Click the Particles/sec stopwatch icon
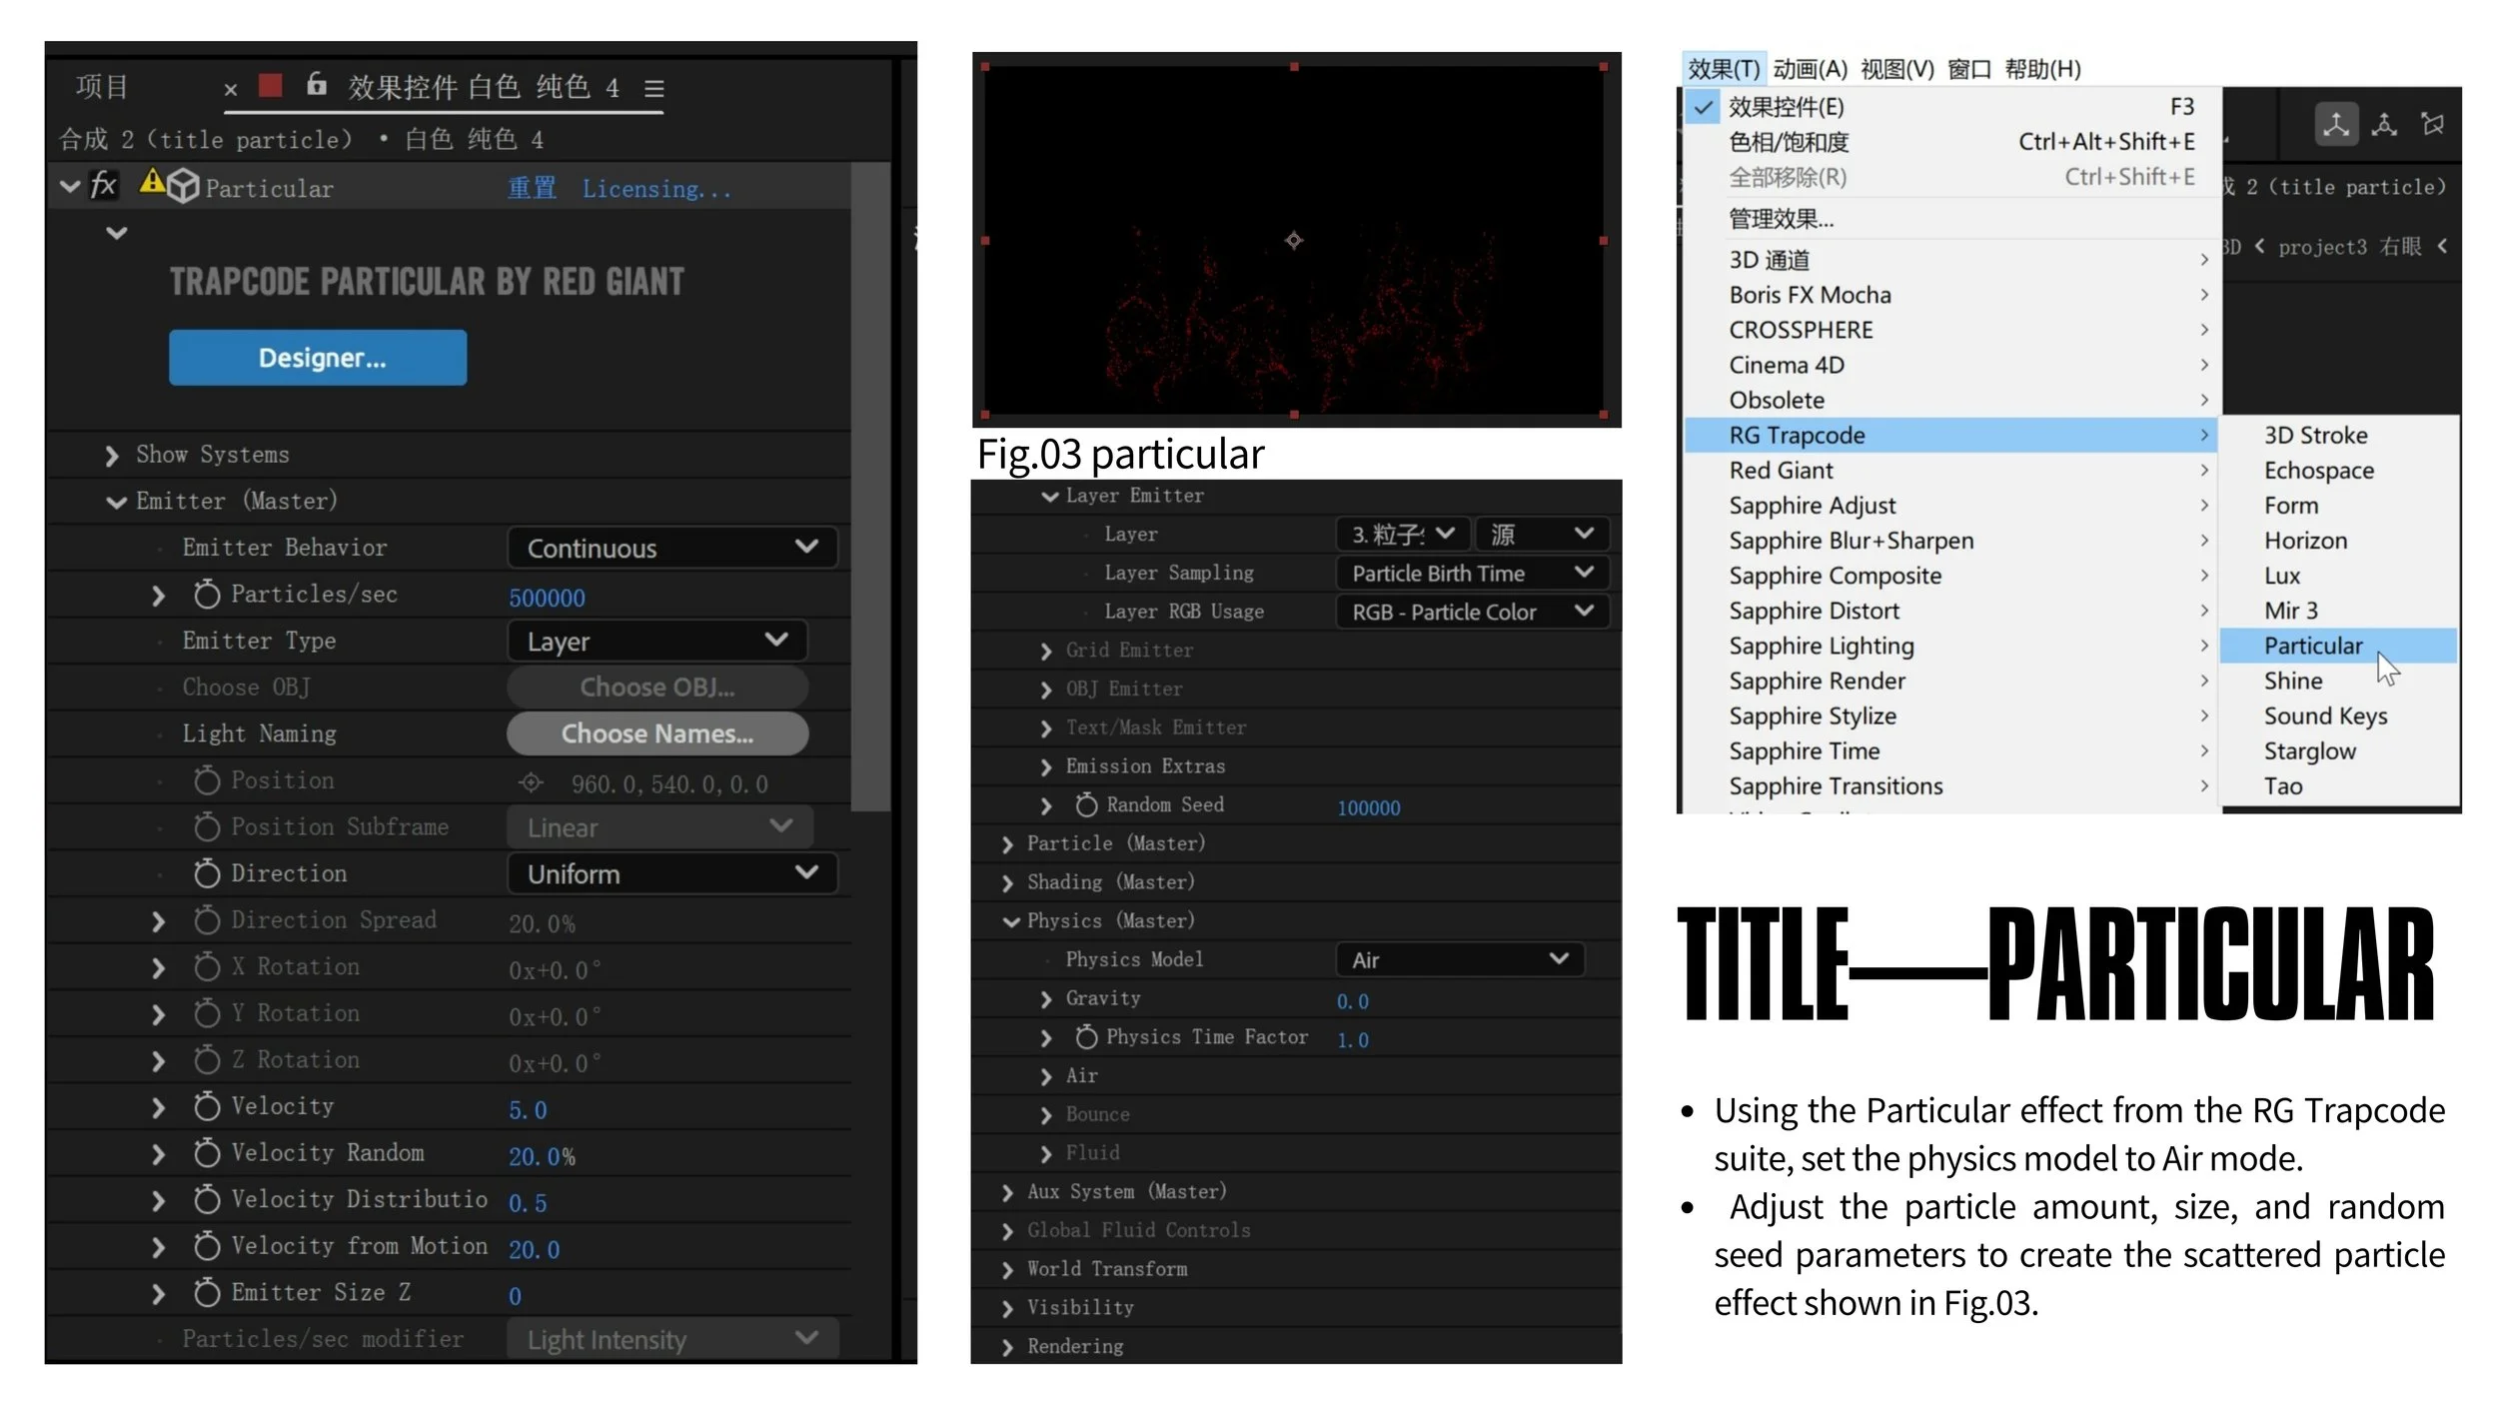2498x1405 pixels. click(207, 595)
